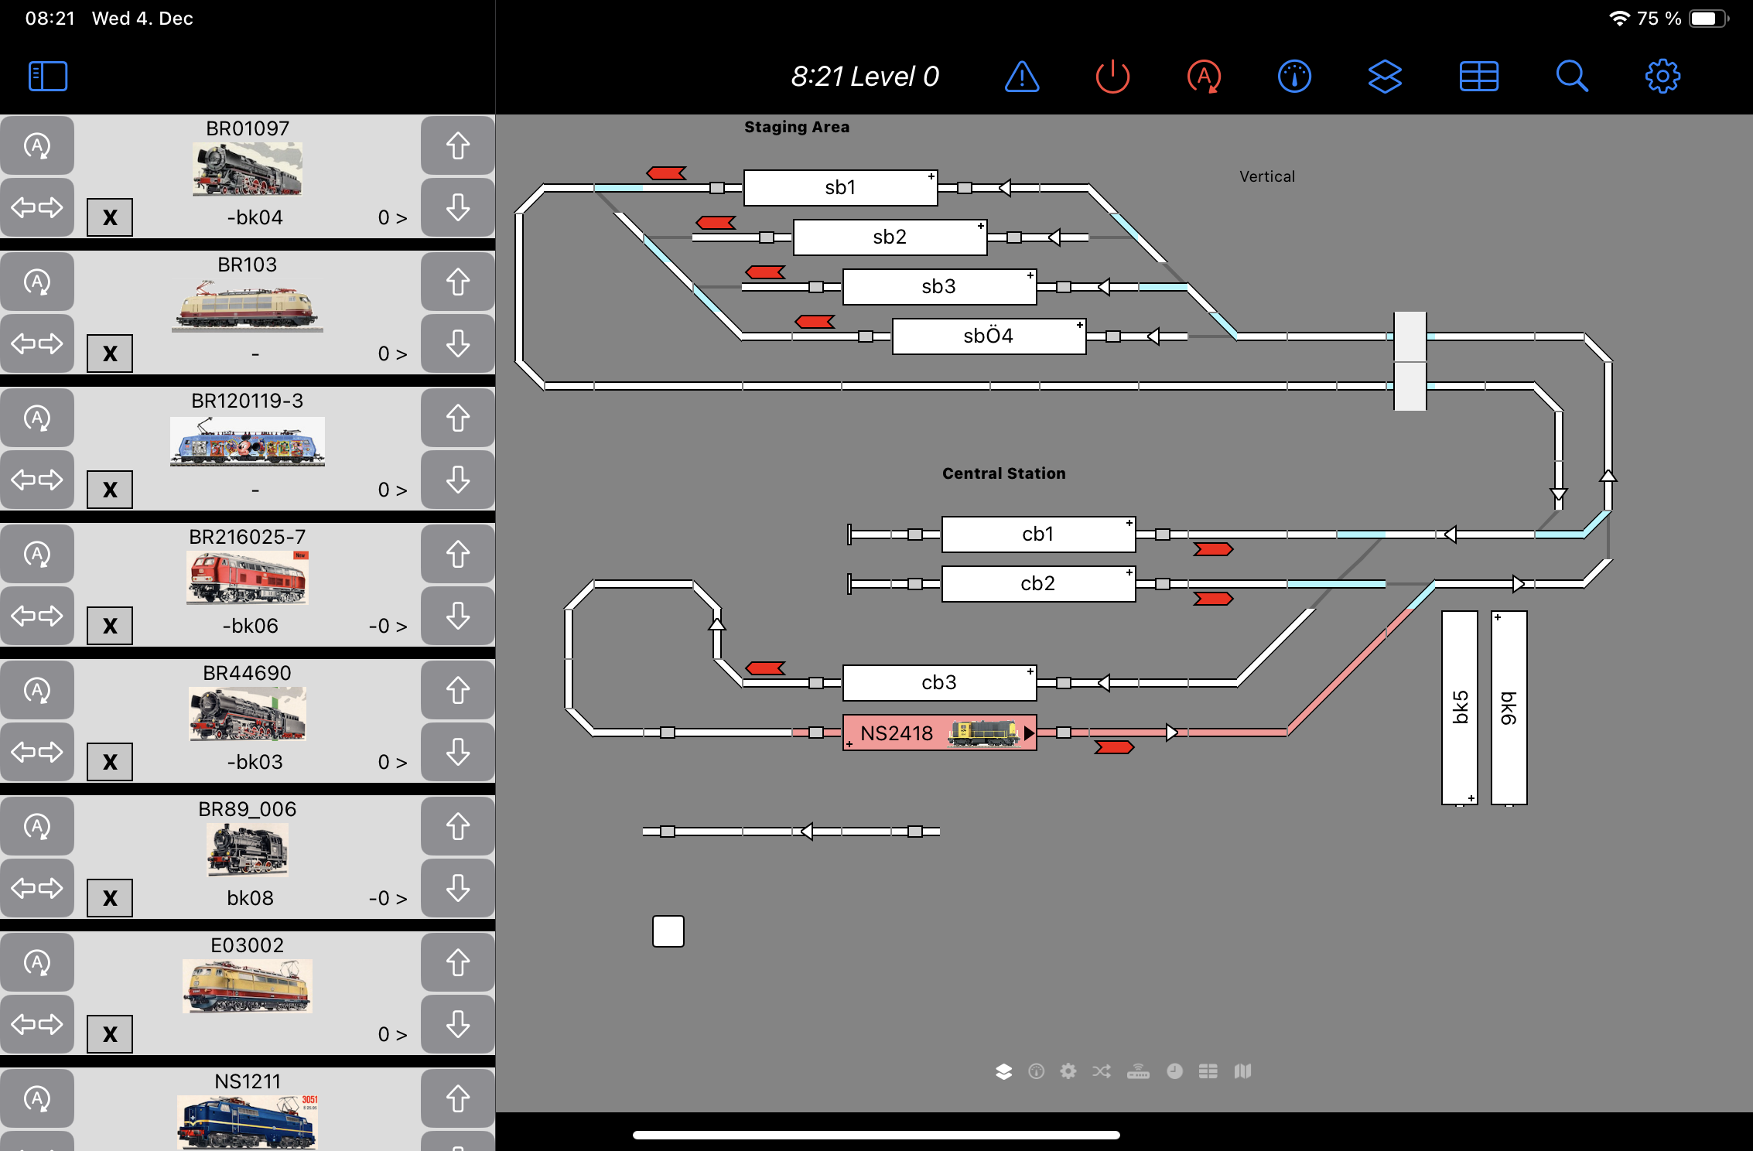Tap the BR120119-3 locomotive thumbnail

pos(248,442)
